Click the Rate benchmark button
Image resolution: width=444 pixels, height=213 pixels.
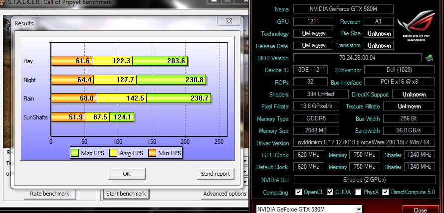pyautogui.click(x=49, y=194)
